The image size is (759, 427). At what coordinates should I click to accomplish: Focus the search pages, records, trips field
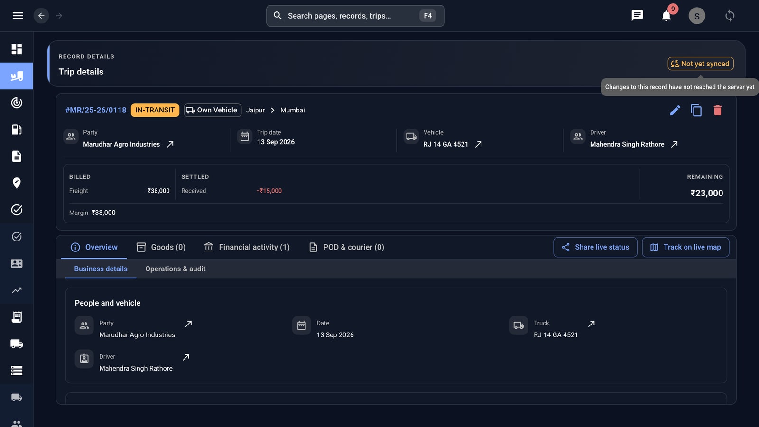tap(355, 16)
